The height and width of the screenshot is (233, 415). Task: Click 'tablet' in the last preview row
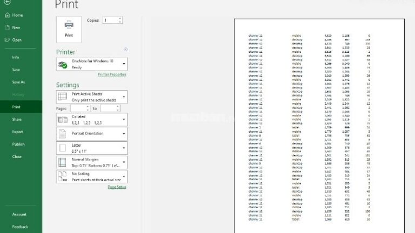tap(296, 220)
